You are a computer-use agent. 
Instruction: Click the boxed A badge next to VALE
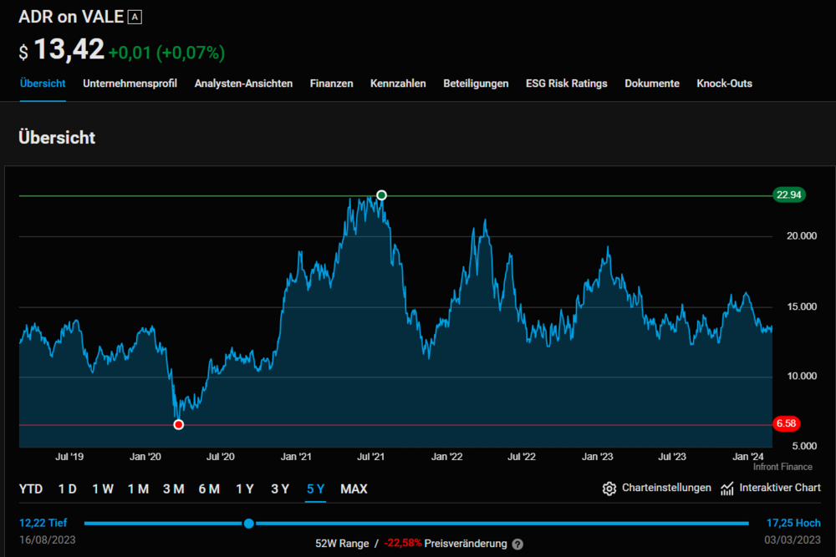(135, 17)
